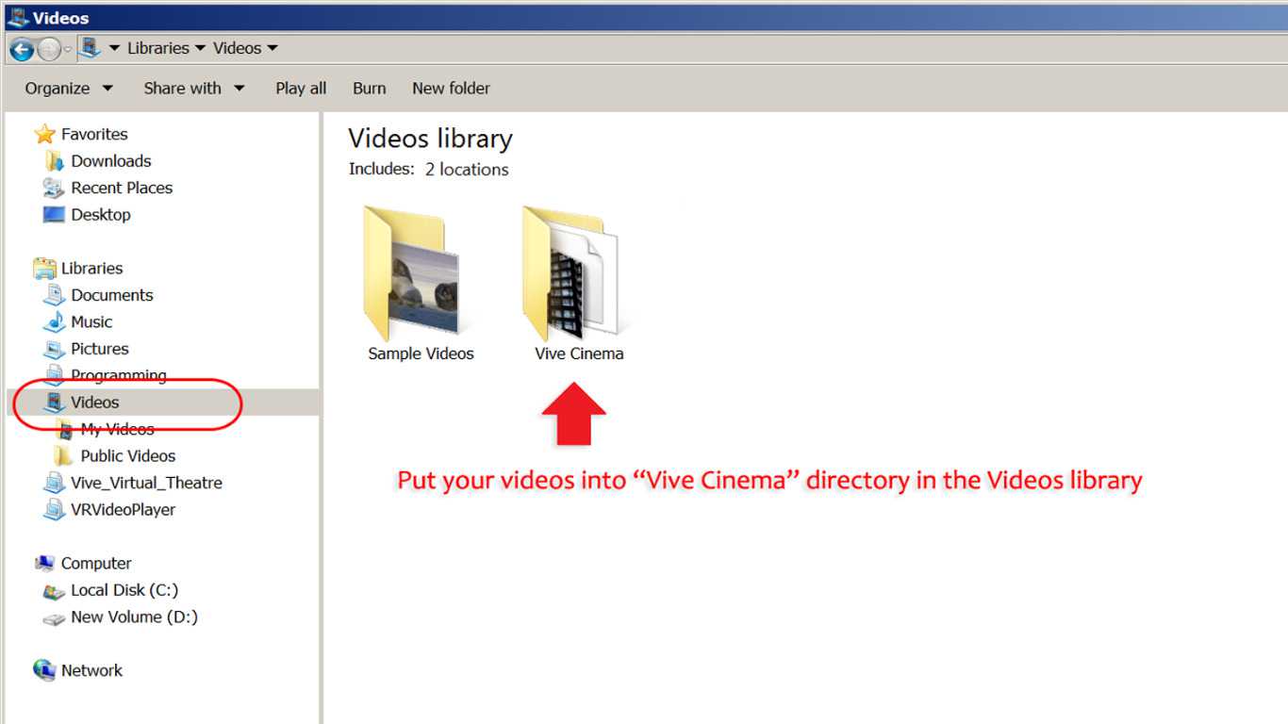Screen dimensions: 1288x724
Task: Select Videos library in navigation pane
Action: pyautogui.click(x=95, y=403)
